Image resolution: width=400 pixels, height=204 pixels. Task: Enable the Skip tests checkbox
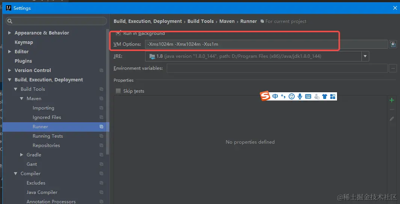[x=118, y=91]
